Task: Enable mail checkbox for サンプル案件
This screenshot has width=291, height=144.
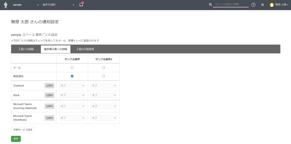Action: pyautogui.click(x=72, y=68)
